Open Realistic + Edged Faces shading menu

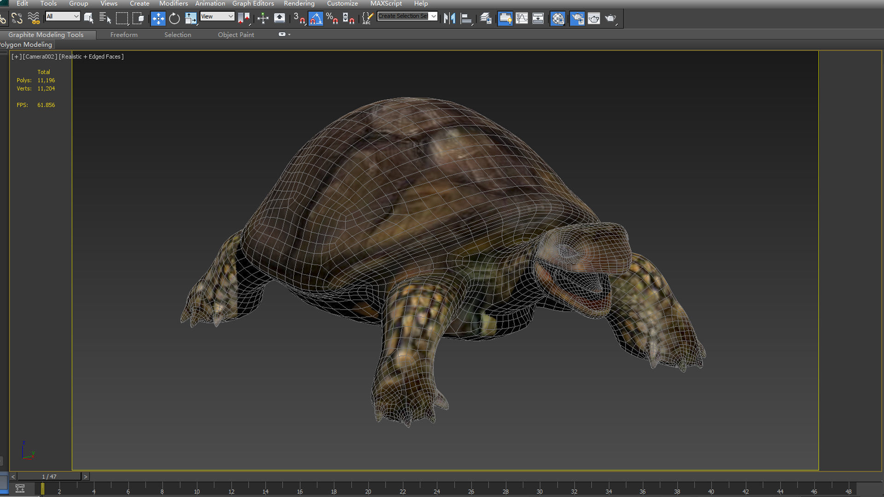91,57
